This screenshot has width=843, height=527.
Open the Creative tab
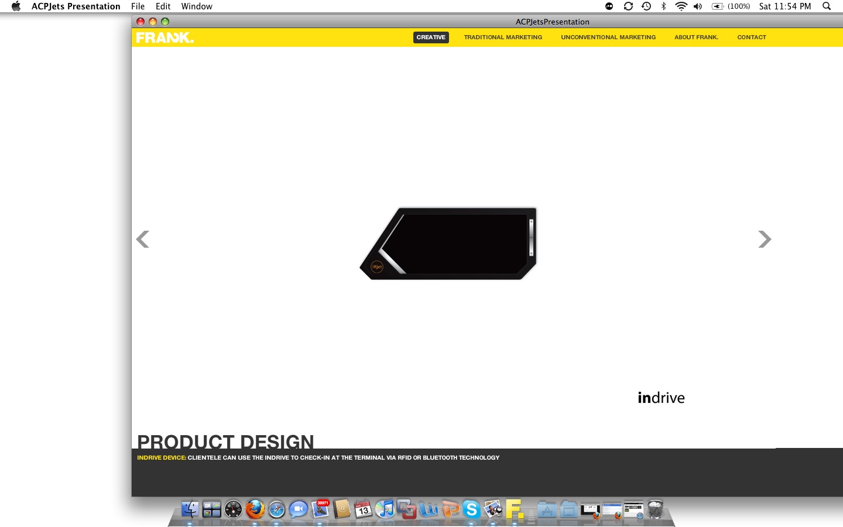[431, 37]
